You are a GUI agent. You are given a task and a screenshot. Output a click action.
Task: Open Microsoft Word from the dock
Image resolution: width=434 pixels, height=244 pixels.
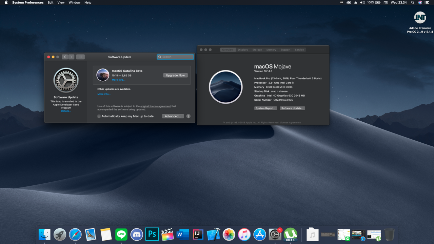[183, 234]
